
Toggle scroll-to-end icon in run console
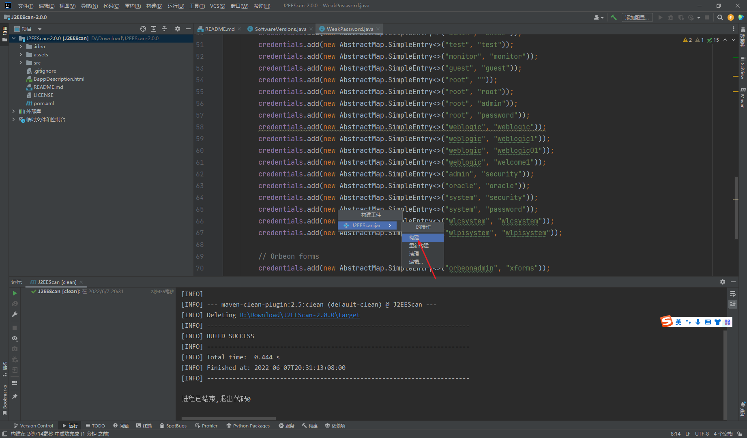tap(733, 304)
